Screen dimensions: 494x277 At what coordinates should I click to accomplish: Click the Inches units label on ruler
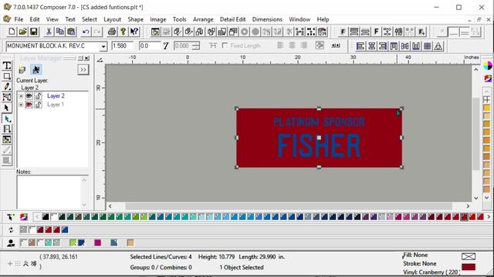[471, 57]
